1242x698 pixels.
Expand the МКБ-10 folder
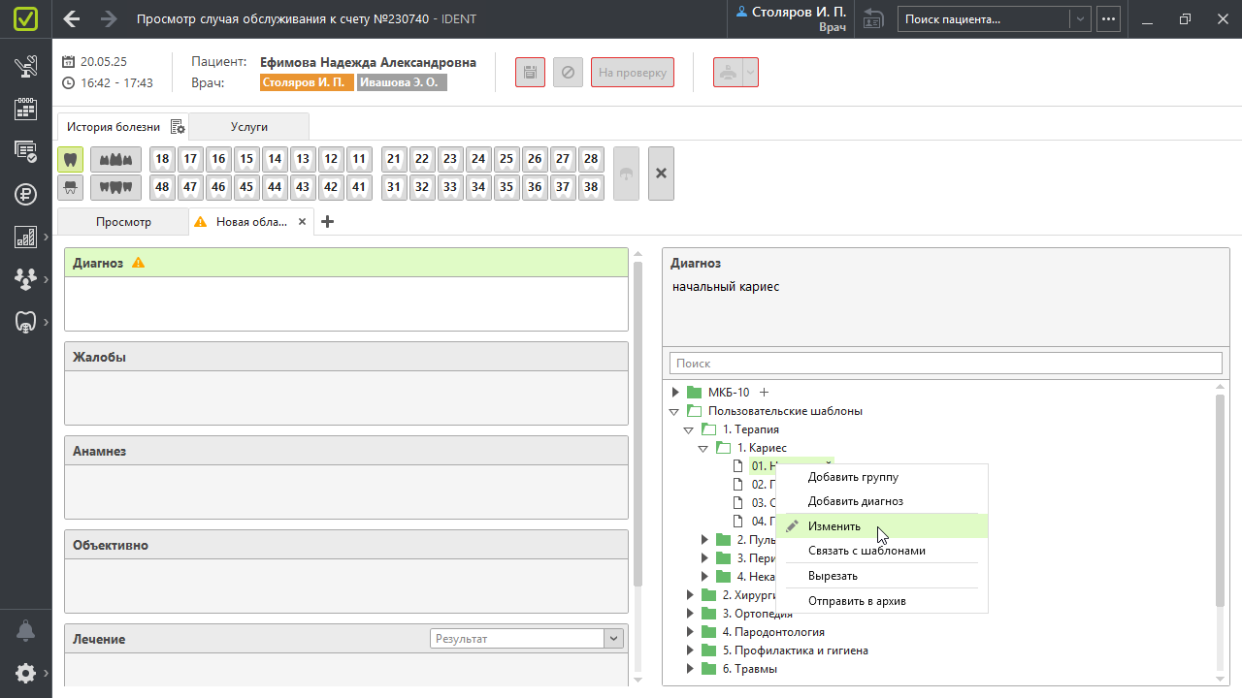[x=675, y=393]
